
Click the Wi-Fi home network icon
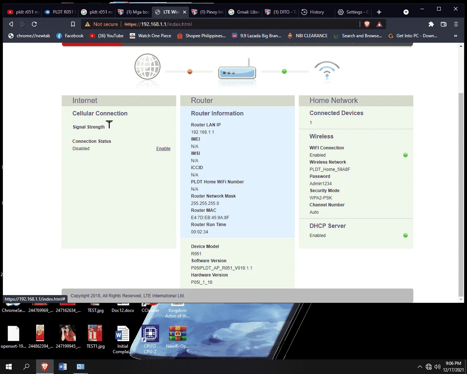coord(327,71)
